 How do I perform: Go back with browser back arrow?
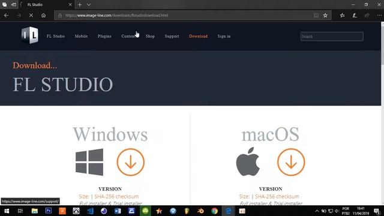(7, 16)
